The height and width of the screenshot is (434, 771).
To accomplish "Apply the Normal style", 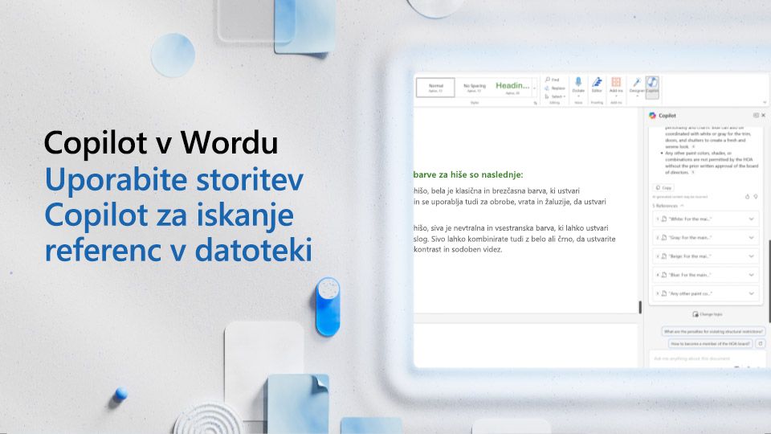I will pos(435,88).
